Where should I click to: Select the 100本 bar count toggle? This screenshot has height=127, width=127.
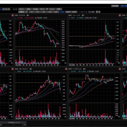click(x=62, y=12)
